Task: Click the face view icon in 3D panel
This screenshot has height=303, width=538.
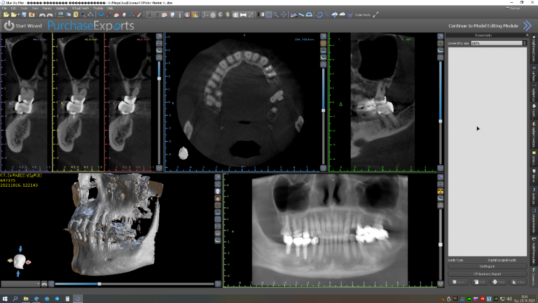Action: pos(217,198)
